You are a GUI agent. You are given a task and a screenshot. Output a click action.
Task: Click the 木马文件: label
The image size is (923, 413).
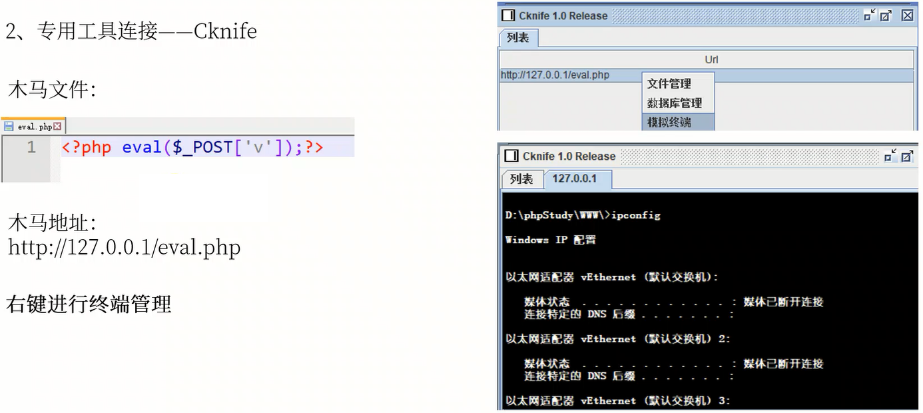(x=52, y=89)
